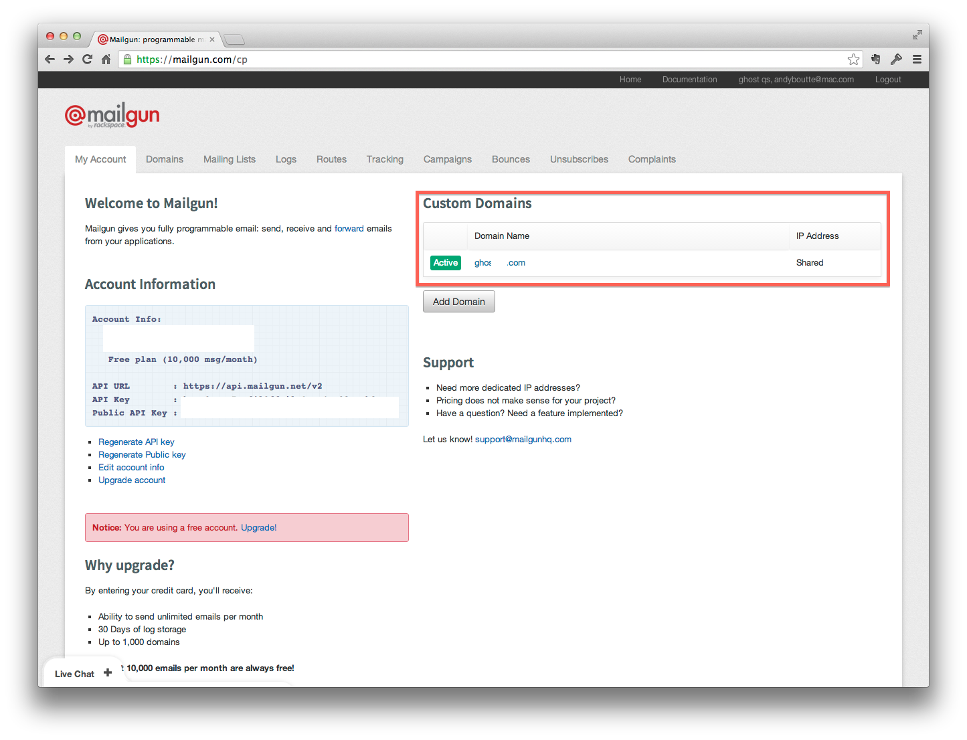Click the Add Domain button

(459, 302)
